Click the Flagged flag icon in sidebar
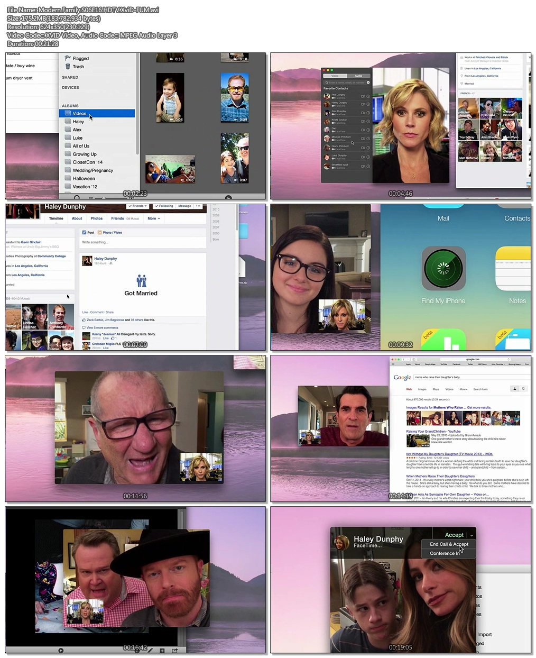536x658 pixels. tap(68, 58)
